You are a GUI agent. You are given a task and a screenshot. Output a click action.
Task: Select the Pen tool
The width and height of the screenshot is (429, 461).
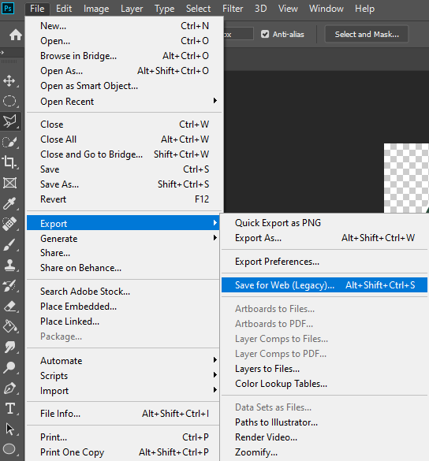(x=9, y=388)
